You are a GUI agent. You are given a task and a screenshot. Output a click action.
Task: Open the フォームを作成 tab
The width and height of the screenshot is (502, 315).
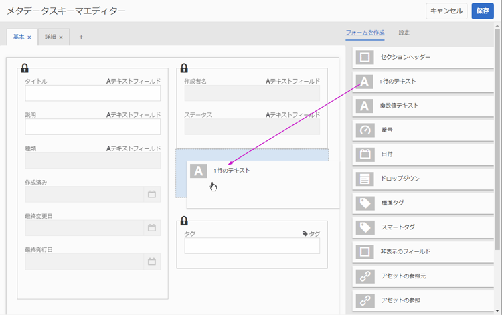point(365,33)
